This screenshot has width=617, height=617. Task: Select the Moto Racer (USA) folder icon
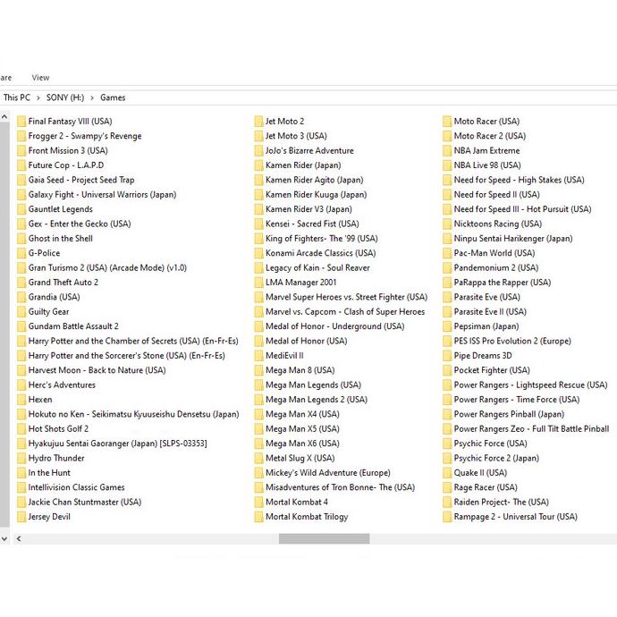447,122
